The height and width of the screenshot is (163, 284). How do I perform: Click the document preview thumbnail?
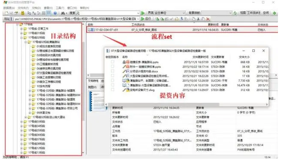tap(98, 101)
